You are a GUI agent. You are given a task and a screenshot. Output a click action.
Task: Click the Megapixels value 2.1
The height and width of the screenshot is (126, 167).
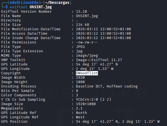[79, 108]
